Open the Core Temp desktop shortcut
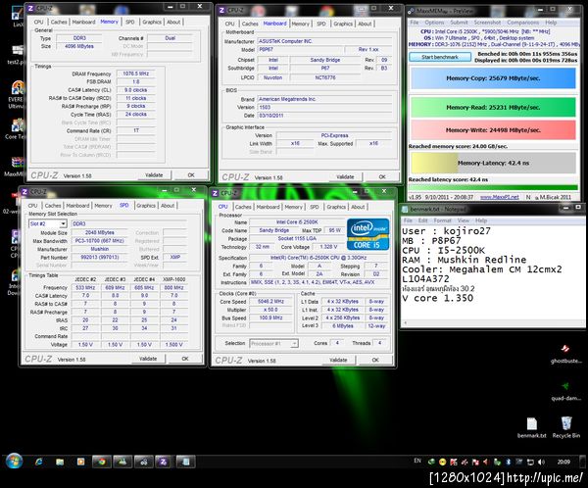This screenshot has width=588, height=488. (x=17, y=129)
